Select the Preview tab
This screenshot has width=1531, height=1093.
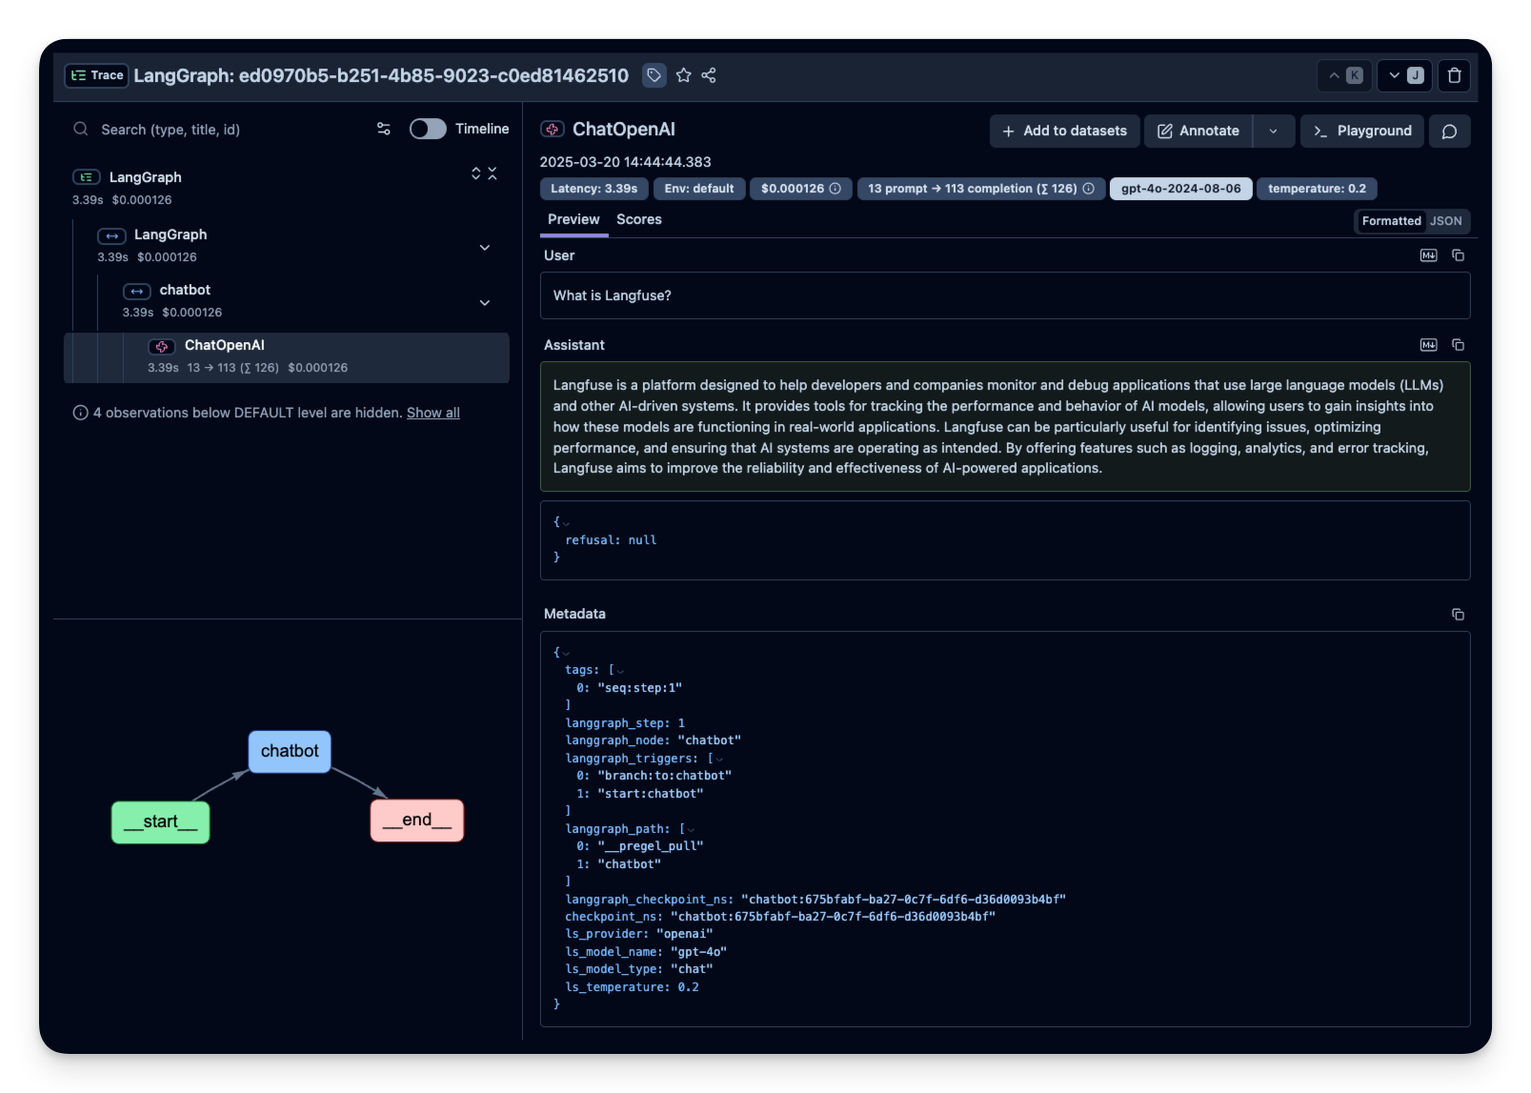point(574,219)
